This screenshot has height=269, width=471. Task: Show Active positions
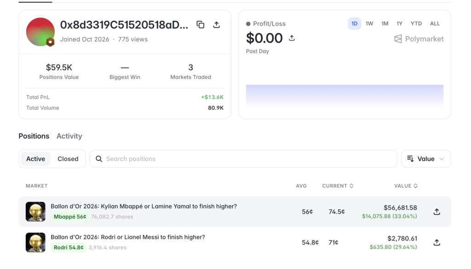35,159
